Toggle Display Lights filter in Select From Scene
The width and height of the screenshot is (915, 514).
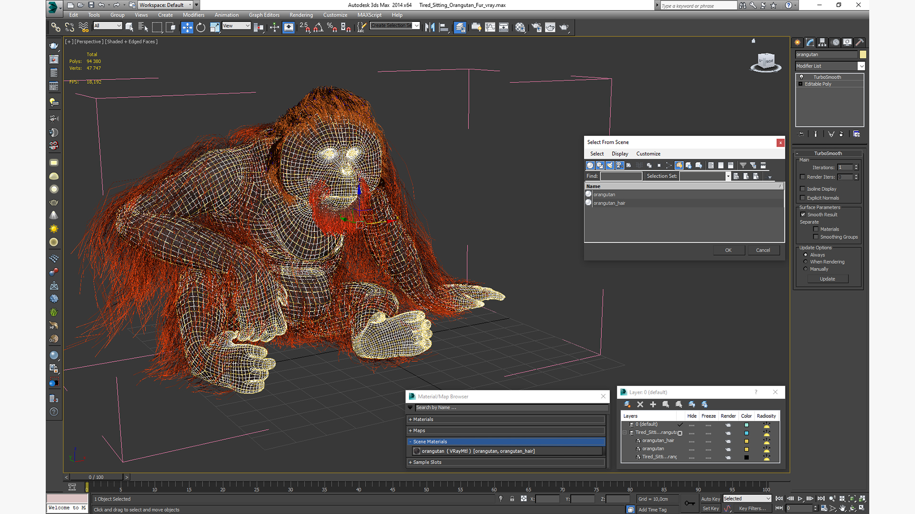(x=610, y=166)
